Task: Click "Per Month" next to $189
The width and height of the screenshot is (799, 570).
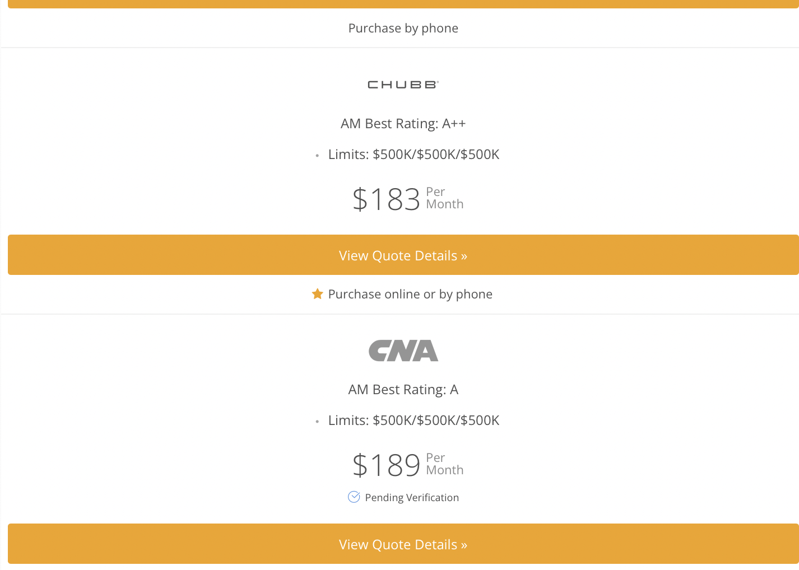Action: point(444,464)
